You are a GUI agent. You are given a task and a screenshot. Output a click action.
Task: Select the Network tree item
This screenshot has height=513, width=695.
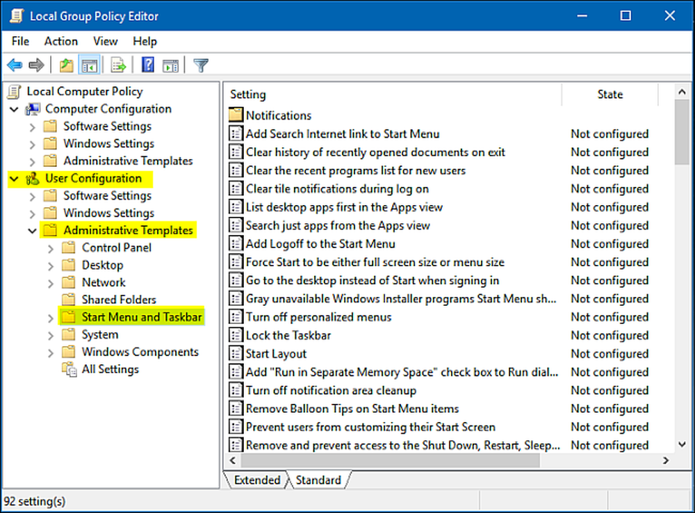pos(104,282)
